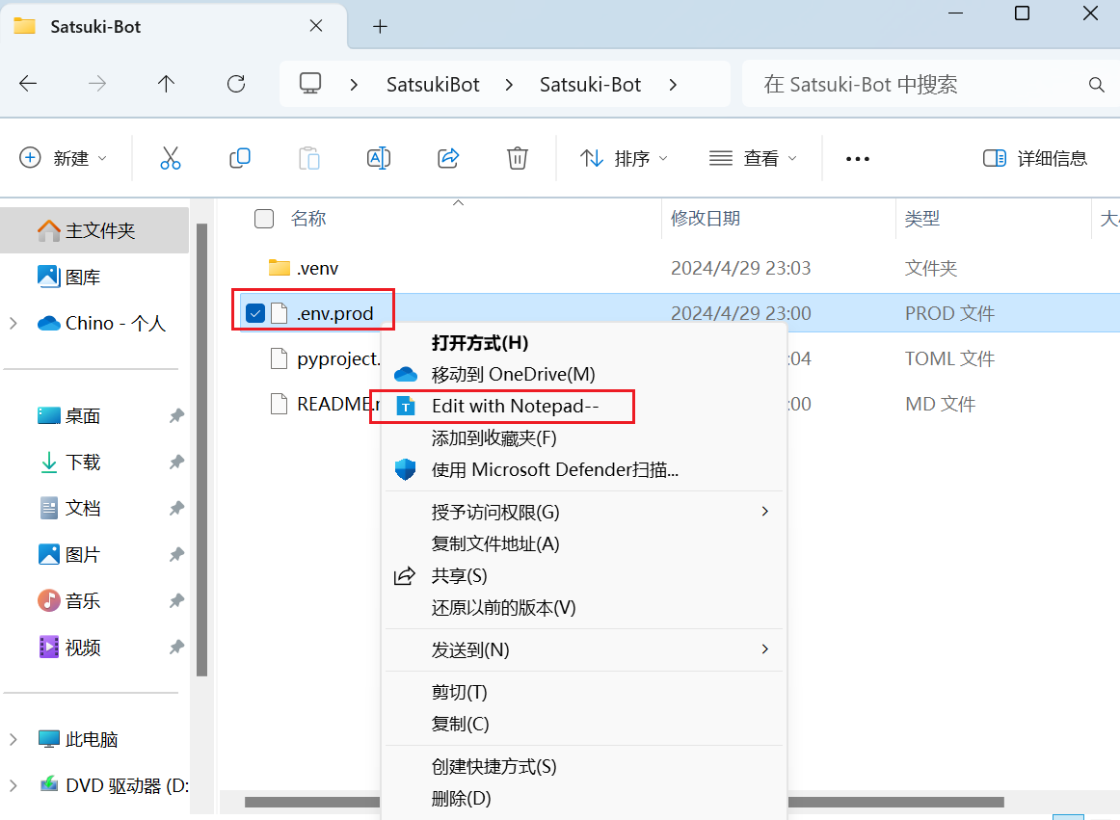Refresh the current folder view
This screenshot has width=1120, height=820.
[x=236, y=84]
